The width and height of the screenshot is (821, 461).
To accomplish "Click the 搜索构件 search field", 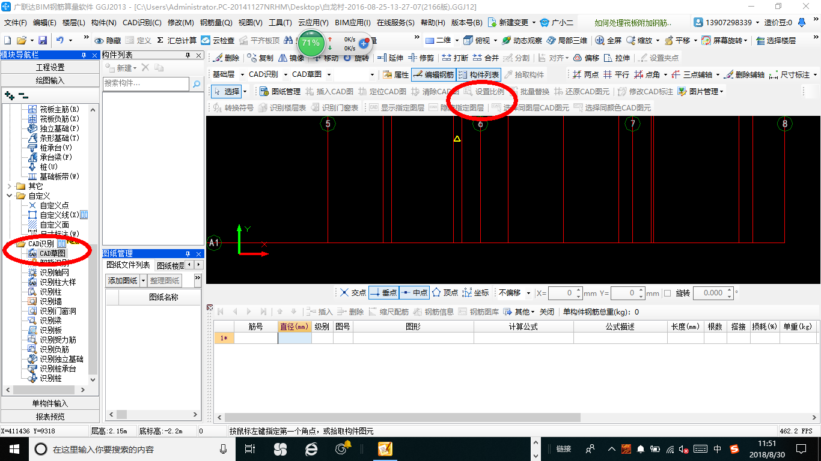I will pyautogui.click(x=146, y=84).
